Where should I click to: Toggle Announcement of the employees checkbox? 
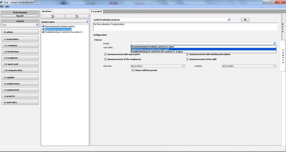[106, 59]
